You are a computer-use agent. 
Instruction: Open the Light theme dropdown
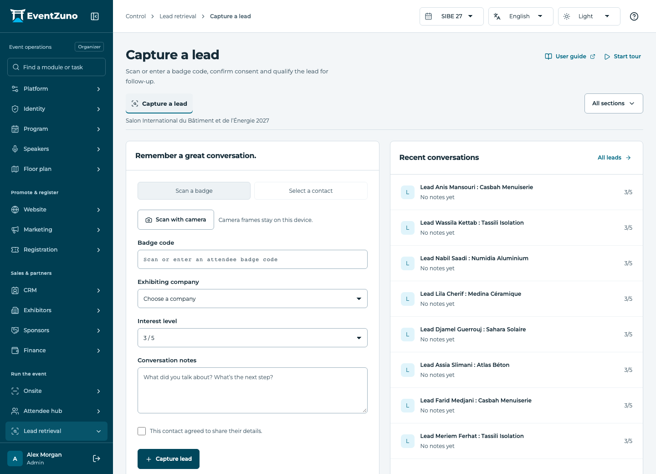tap(589, 16)
